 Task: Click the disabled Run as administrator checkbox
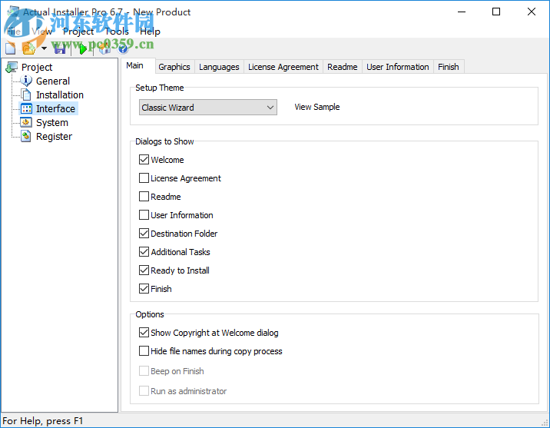click(144, 391)
